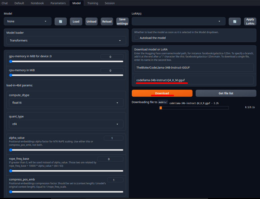Adjust the cpu-memory in MiB slider
The width and height of the screenshot is (260, 199).
[66, 75]
